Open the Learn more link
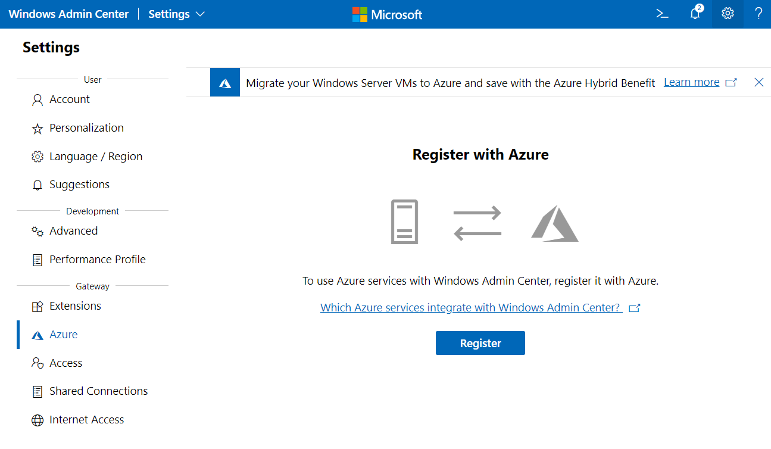Screen dimensions: 771x449 (691, 82)
